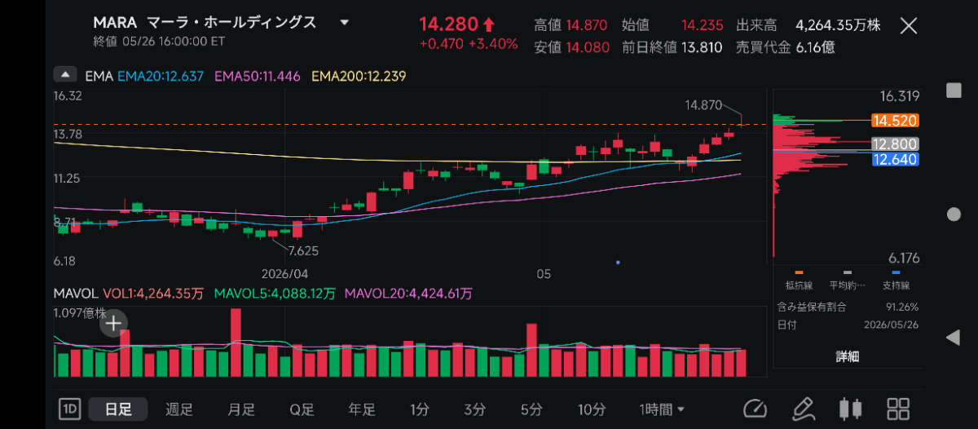Tap the 前日終値 13.810 value
The height and width of the screenshot is (429, 978).
coord(703,47)
